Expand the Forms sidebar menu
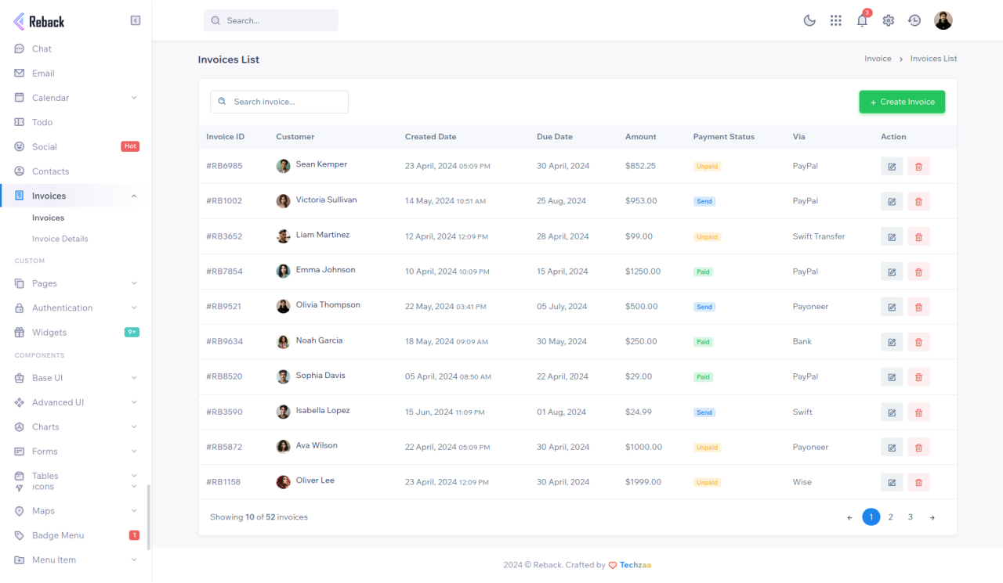Screen dimensions: 1003x583 [x=75, y=452]
